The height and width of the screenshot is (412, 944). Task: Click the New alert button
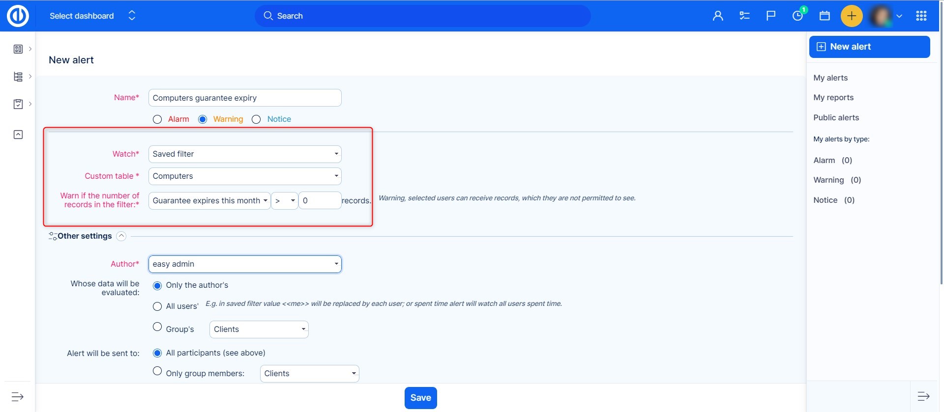pyautogui.click(x=869, y=47)
